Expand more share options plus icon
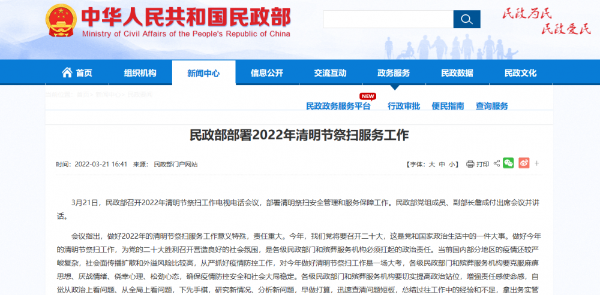 tap(537, 163)
